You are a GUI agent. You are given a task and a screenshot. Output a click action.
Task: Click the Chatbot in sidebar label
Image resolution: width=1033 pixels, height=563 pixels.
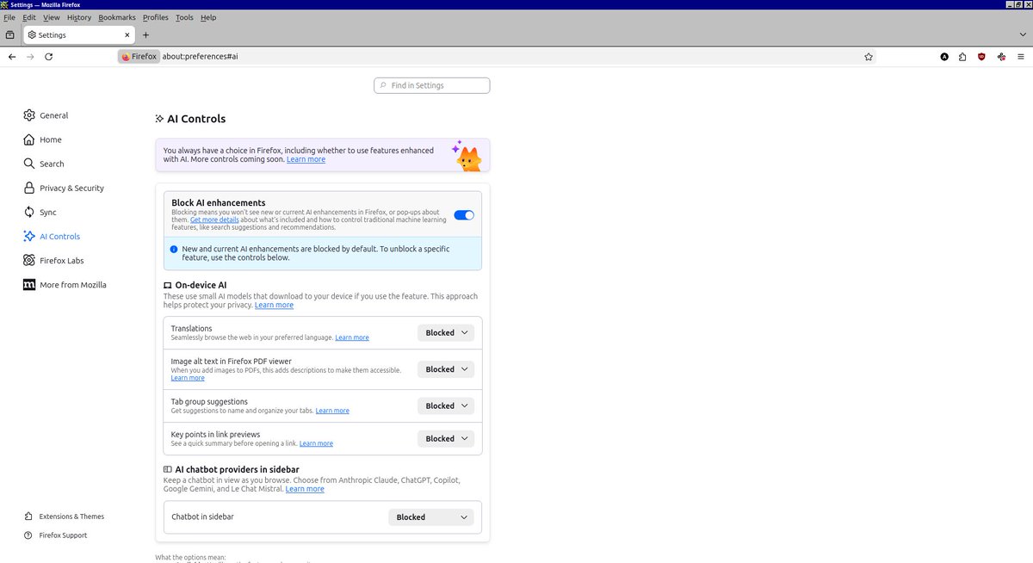202,517
